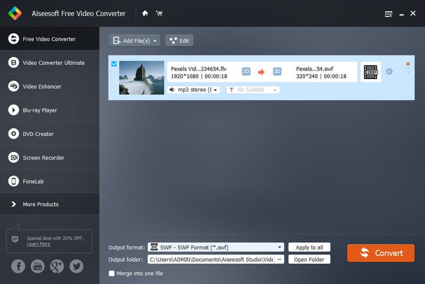Screen dimensions: 425x284
Task: Select Video Enhancer in sidebar
Action: point(42,87)
